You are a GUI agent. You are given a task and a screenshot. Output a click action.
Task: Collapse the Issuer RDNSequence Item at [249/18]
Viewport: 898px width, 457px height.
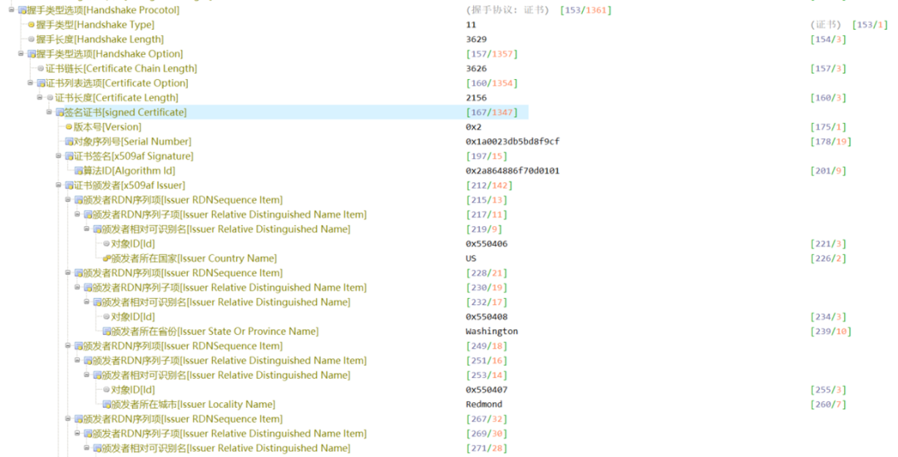coord(67,346)
